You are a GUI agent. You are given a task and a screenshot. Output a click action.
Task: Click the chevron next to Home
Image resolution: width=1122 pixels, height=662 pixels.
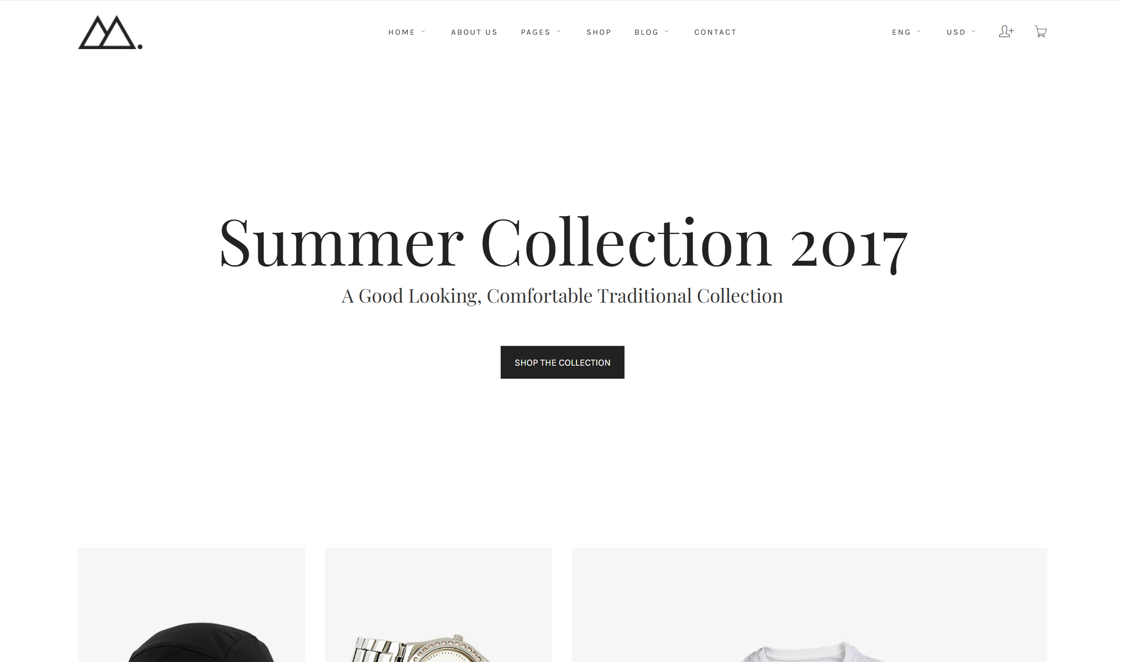(423, 32)
